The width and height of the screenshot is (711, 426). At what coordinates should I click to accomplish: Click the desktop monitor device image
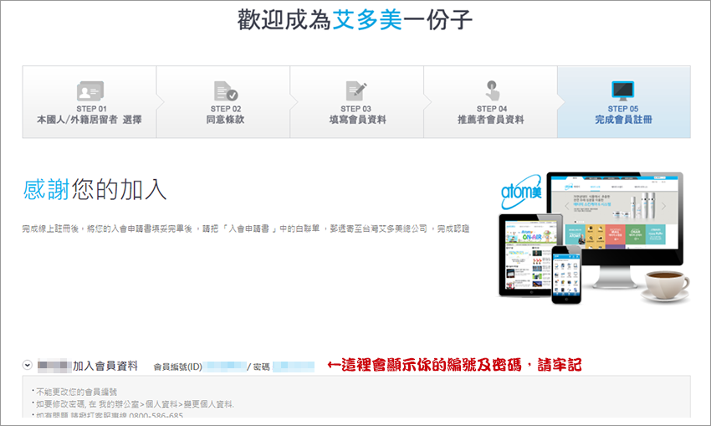click(x=615, y=229)
